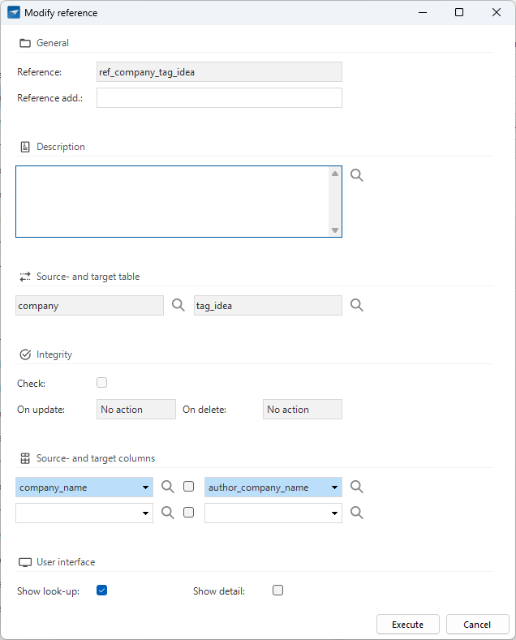Open the On update No action dropdown

[136, 410]
